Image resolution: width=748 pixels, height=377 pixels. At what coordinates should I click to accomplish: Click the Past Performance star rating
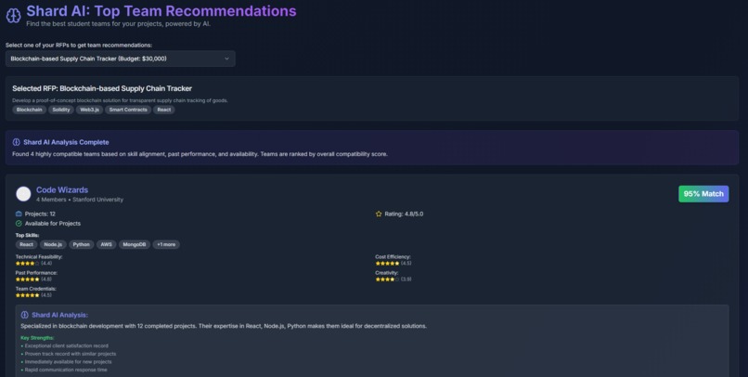click(x=28, y=279)
